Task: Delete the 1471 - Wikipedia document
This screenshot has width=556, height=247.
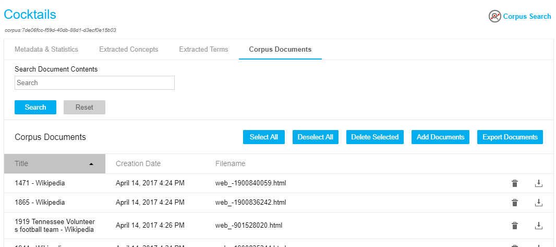Action: pyautogui.click(x=515, y=183)
